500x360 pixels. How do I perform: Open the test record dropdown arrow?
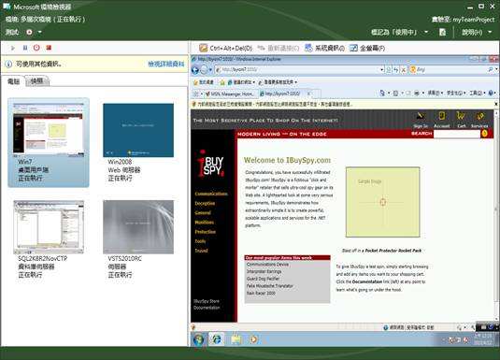40,32
